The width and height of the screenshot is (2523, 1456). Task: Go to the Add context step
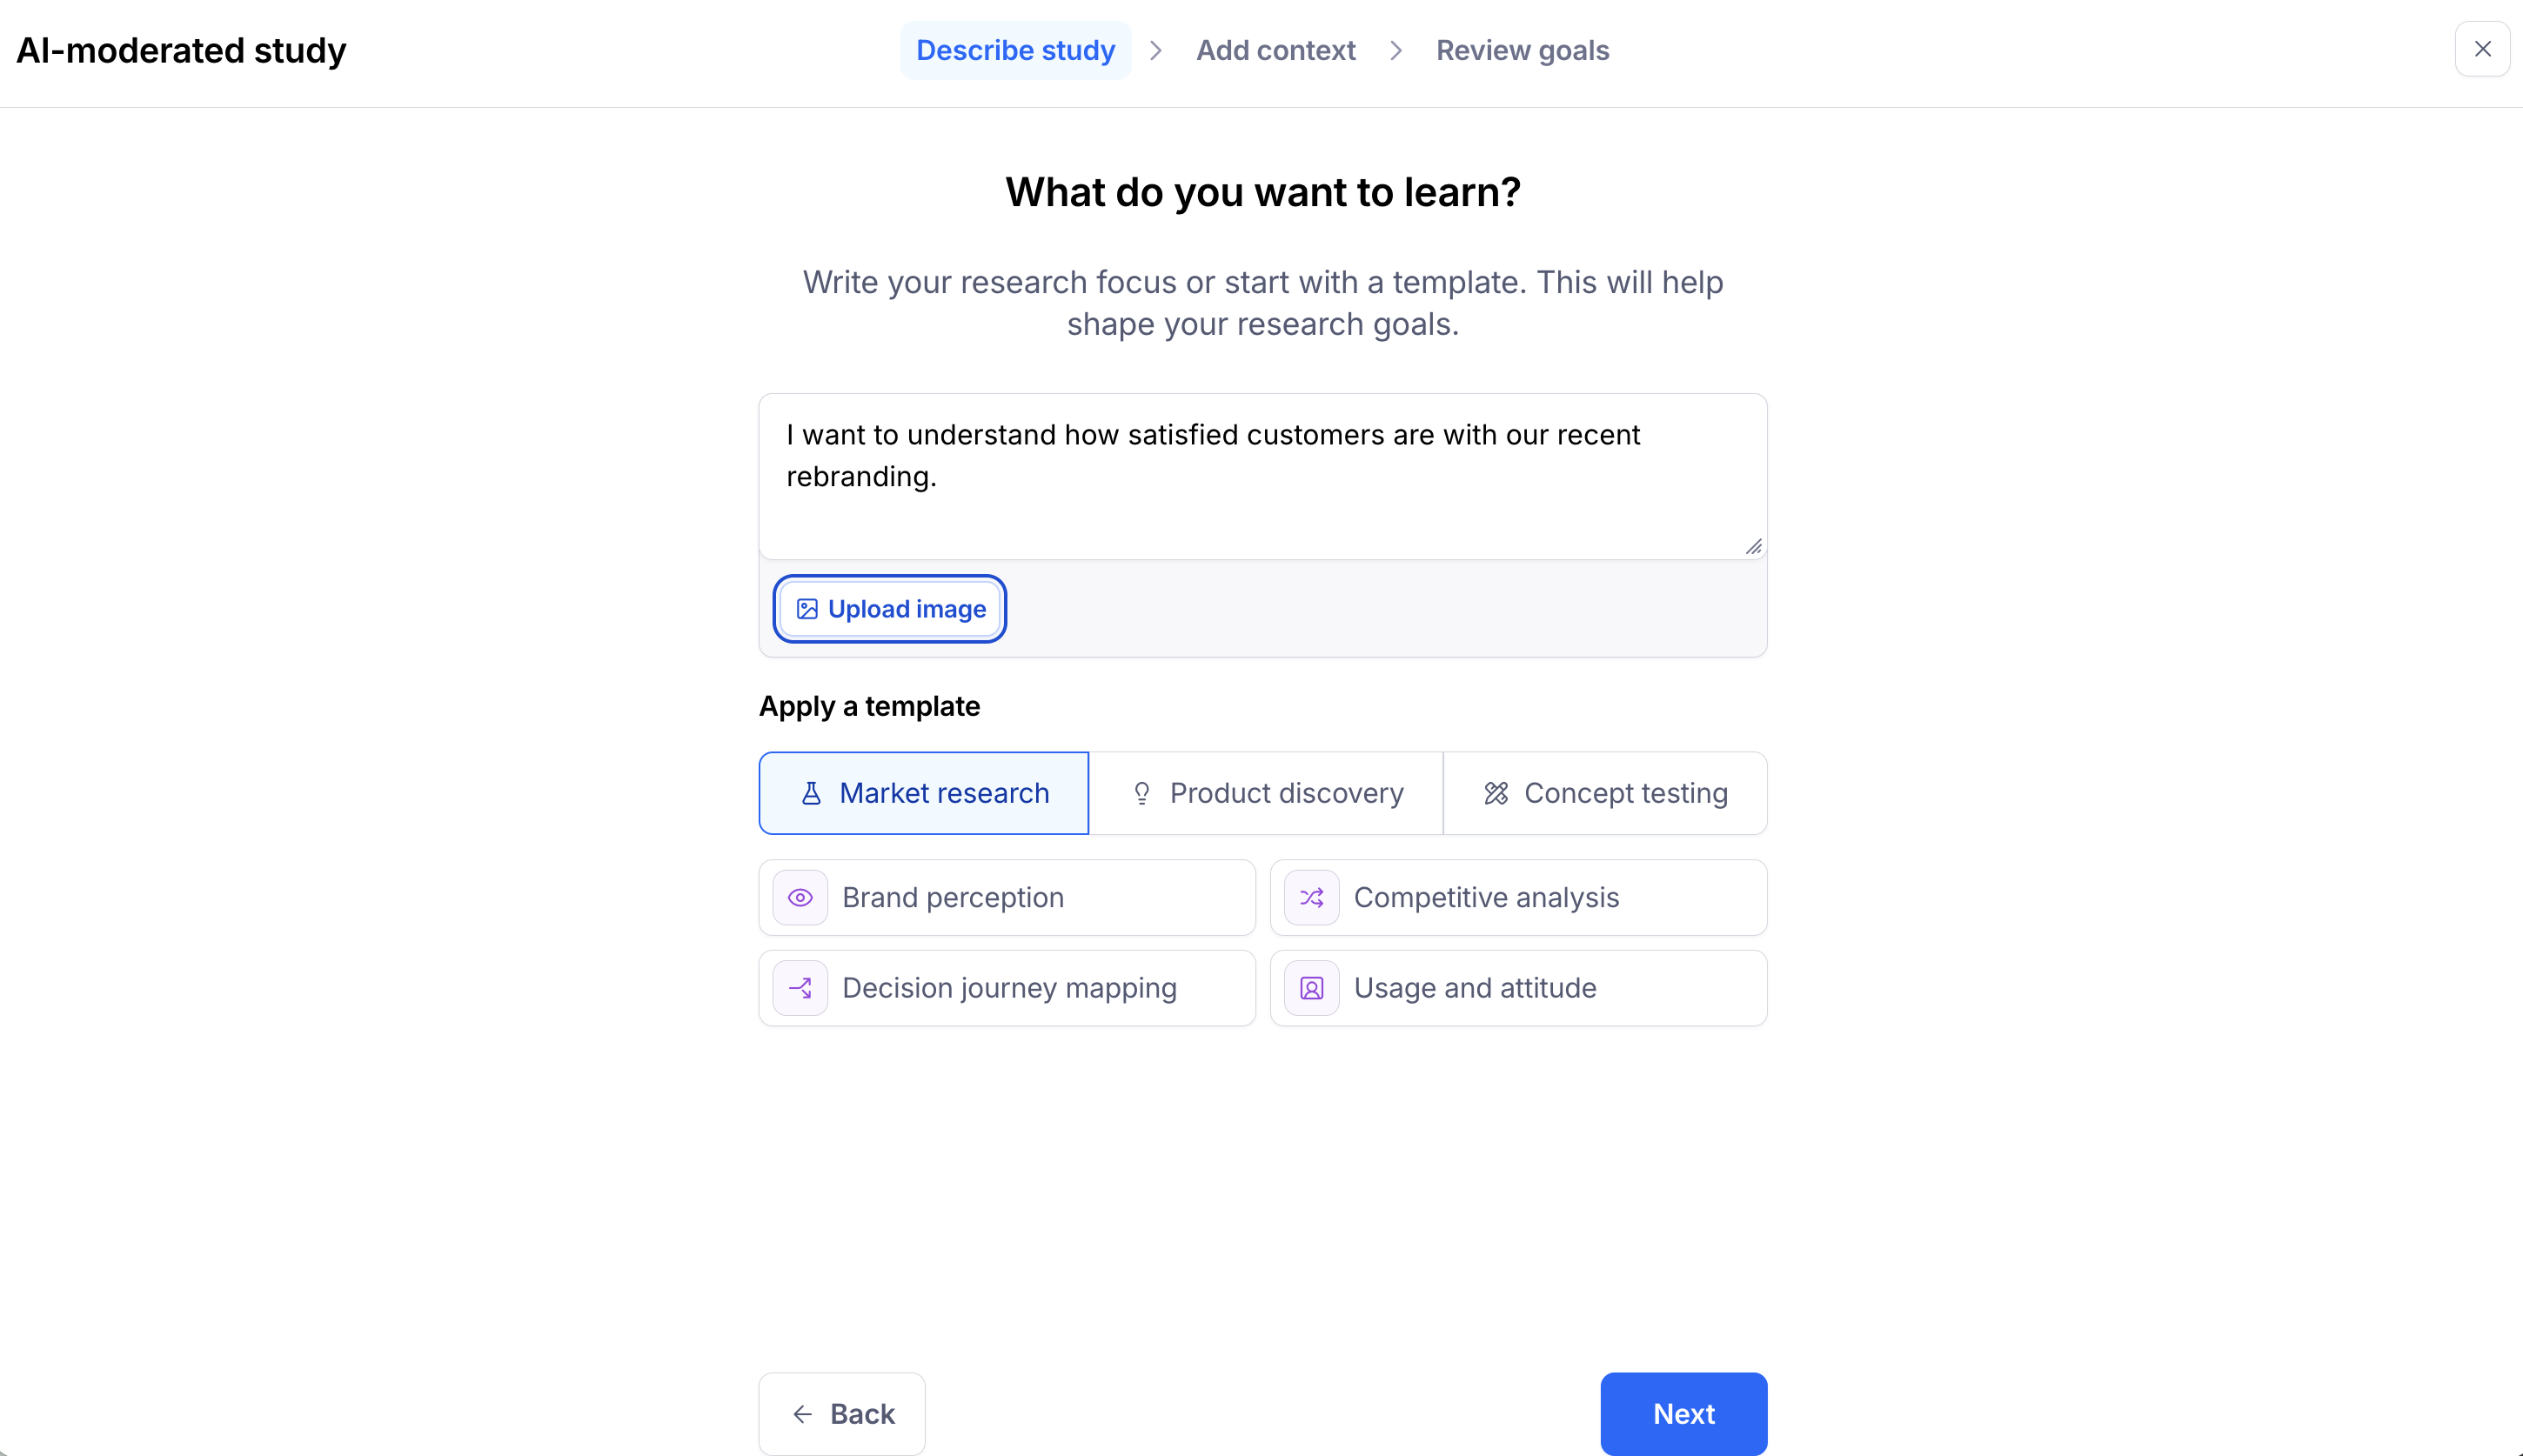click(1275, 50)
